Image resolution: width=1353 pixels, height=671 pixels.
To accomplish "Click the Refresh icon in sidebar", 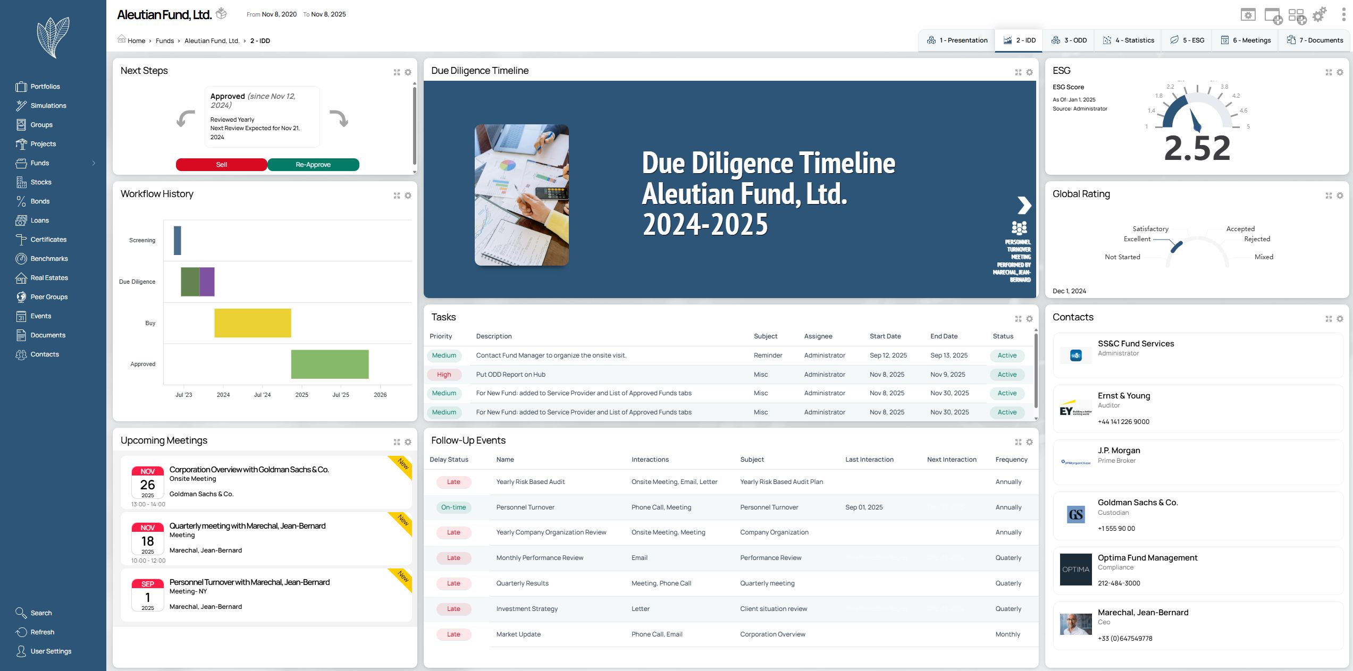I will pyautogui.click(x=21, y=632).
